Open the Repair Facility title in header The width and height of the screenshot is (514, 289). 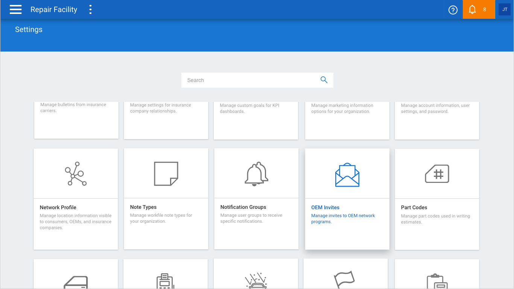click(54, 10)
